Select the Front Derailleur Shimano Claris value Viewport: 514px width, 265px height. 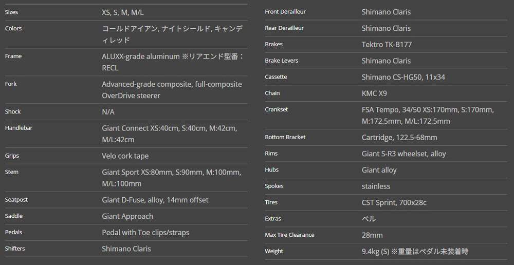pyautogui.click(x=386, y=12)
